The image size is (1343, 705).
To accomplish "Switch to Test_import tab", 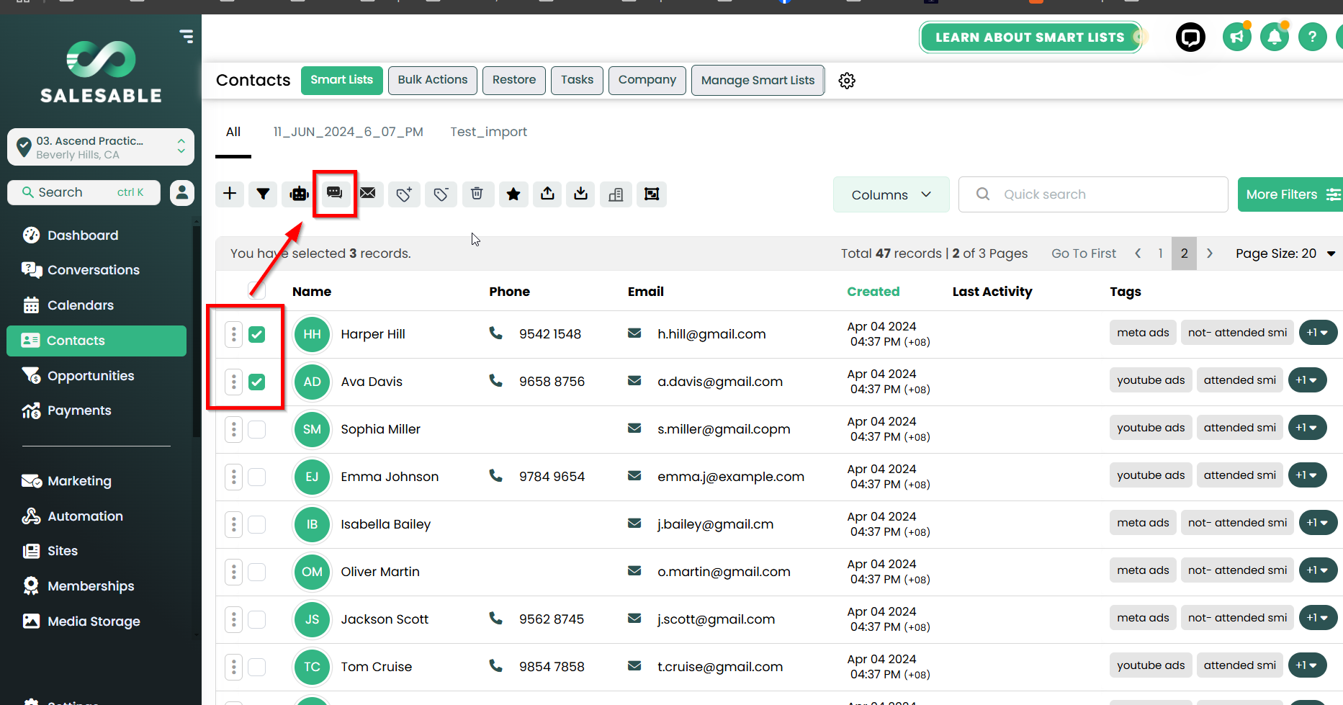I will [489, 132].
